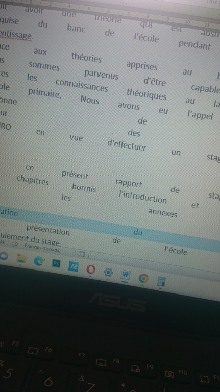The width and height of the screenshot is (220, 392).
Task: Change language Français (Canada) in status bar
Action: pyautogui.click(x=42, y=248)
